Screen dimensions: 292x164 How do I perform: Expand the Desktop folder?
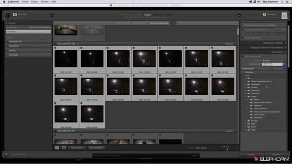click(245, 87)
